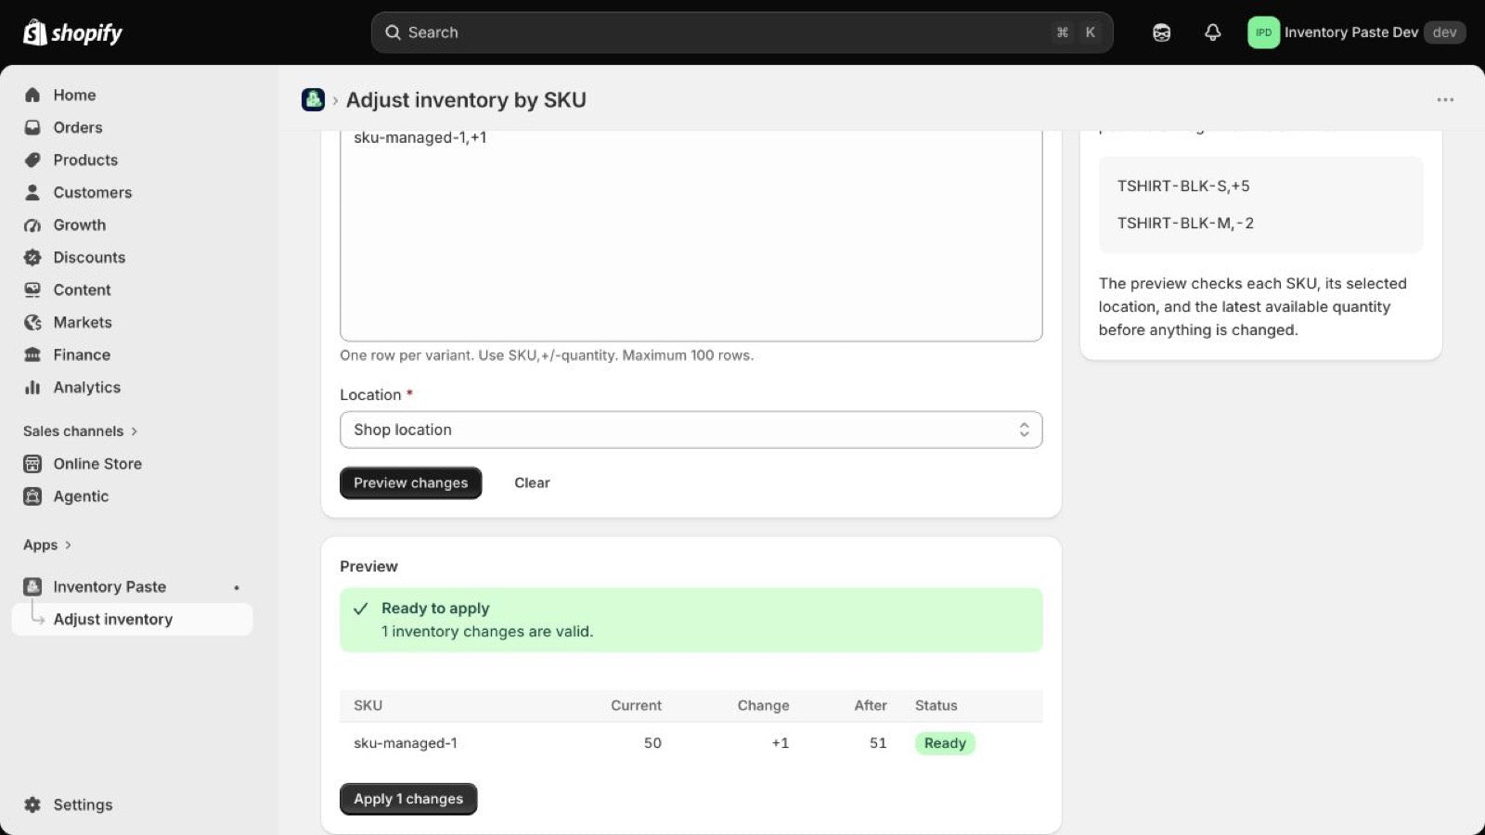Go to Products in the sidebar
Image resolution: width=1485 pixels, height=835 pixels.
click(x=85, y=160)
